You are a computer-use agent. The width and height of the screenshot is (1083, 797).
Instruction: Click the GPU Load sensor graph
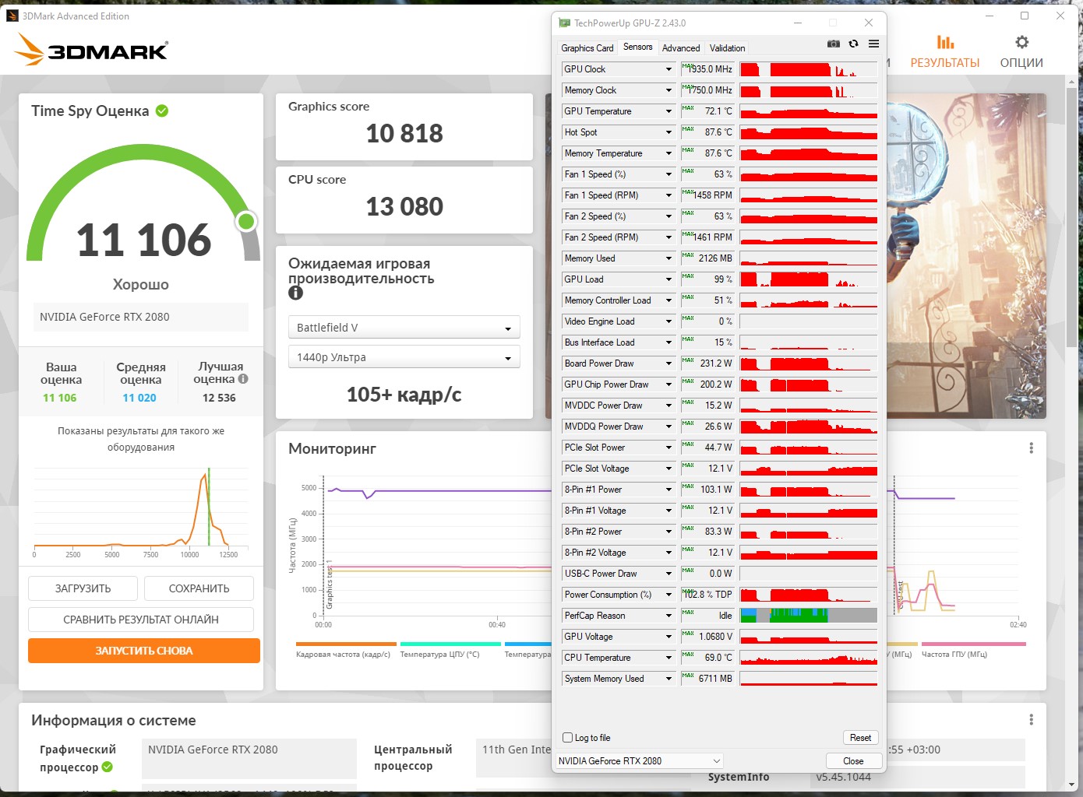pyautogui.click(x=809, y=279)
